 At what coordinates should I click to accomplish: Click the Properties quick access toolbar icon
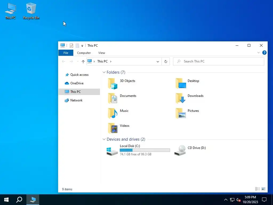(x=71, y=45)
